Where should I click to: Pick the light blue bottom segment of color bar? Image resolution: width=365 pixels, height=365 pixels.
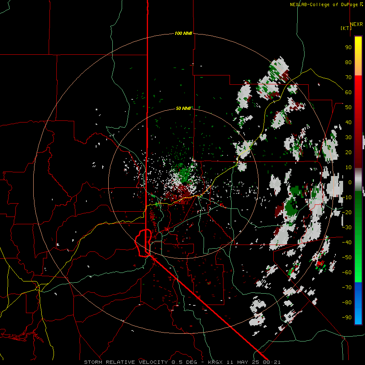pos(358,317)
